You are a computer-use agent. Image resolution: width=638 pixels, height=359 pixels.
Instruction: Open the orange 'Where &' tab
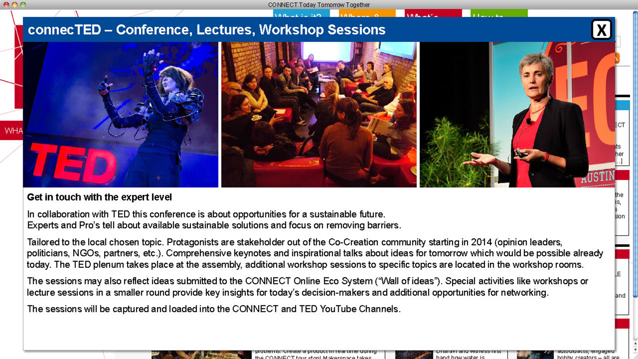pos(367,14)
